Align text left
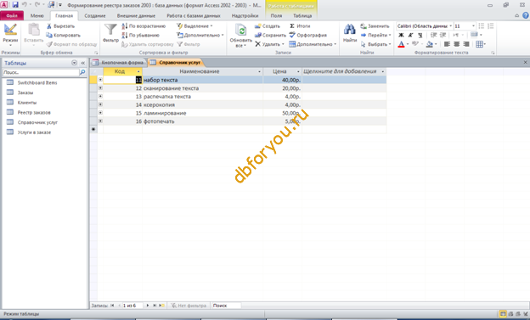Image resolution: width=530 pixels, height=320 pixels. (447, 44)
